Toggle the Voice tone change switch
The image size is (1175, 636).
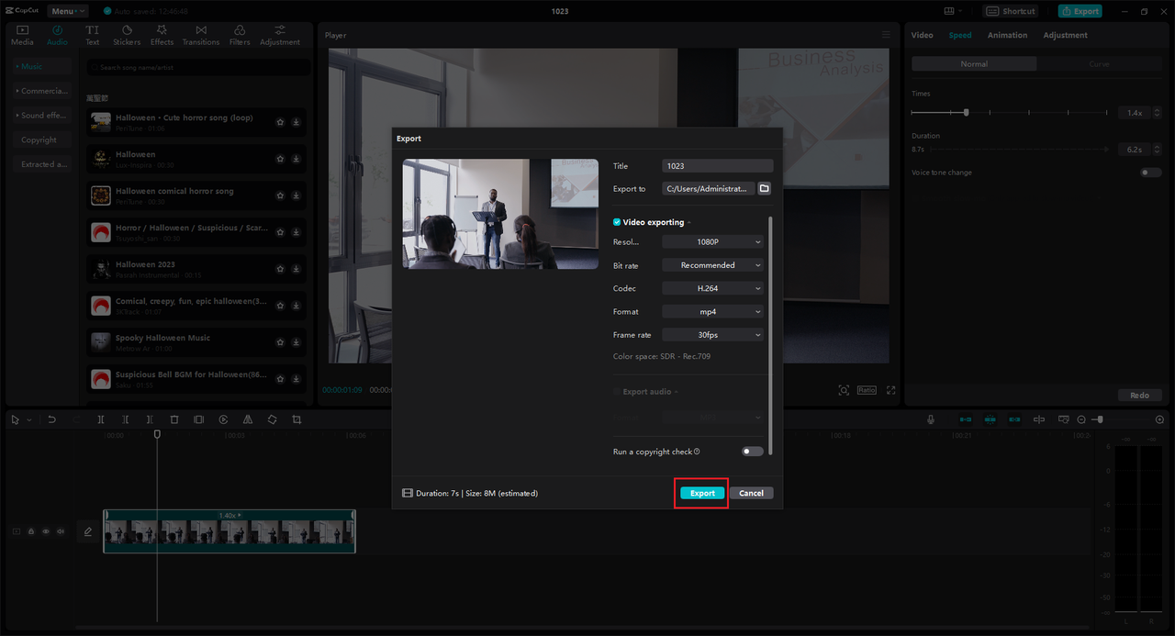1150,173
